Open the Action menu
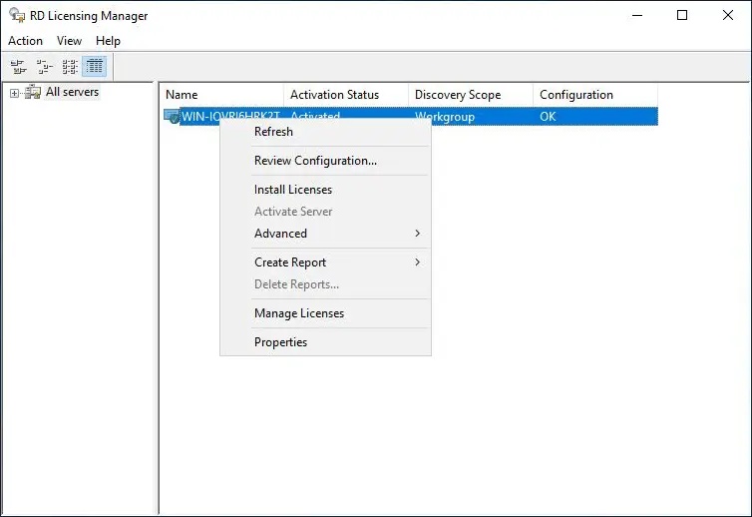 point(25,41)
